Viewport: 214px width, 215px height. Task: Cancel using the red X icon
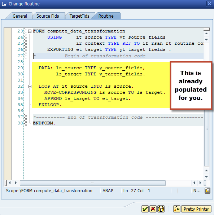(153, 209)
